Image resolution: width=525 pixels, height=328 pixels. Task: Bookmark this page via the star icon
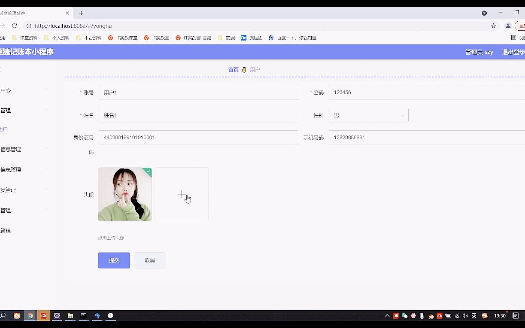(493, 26)
